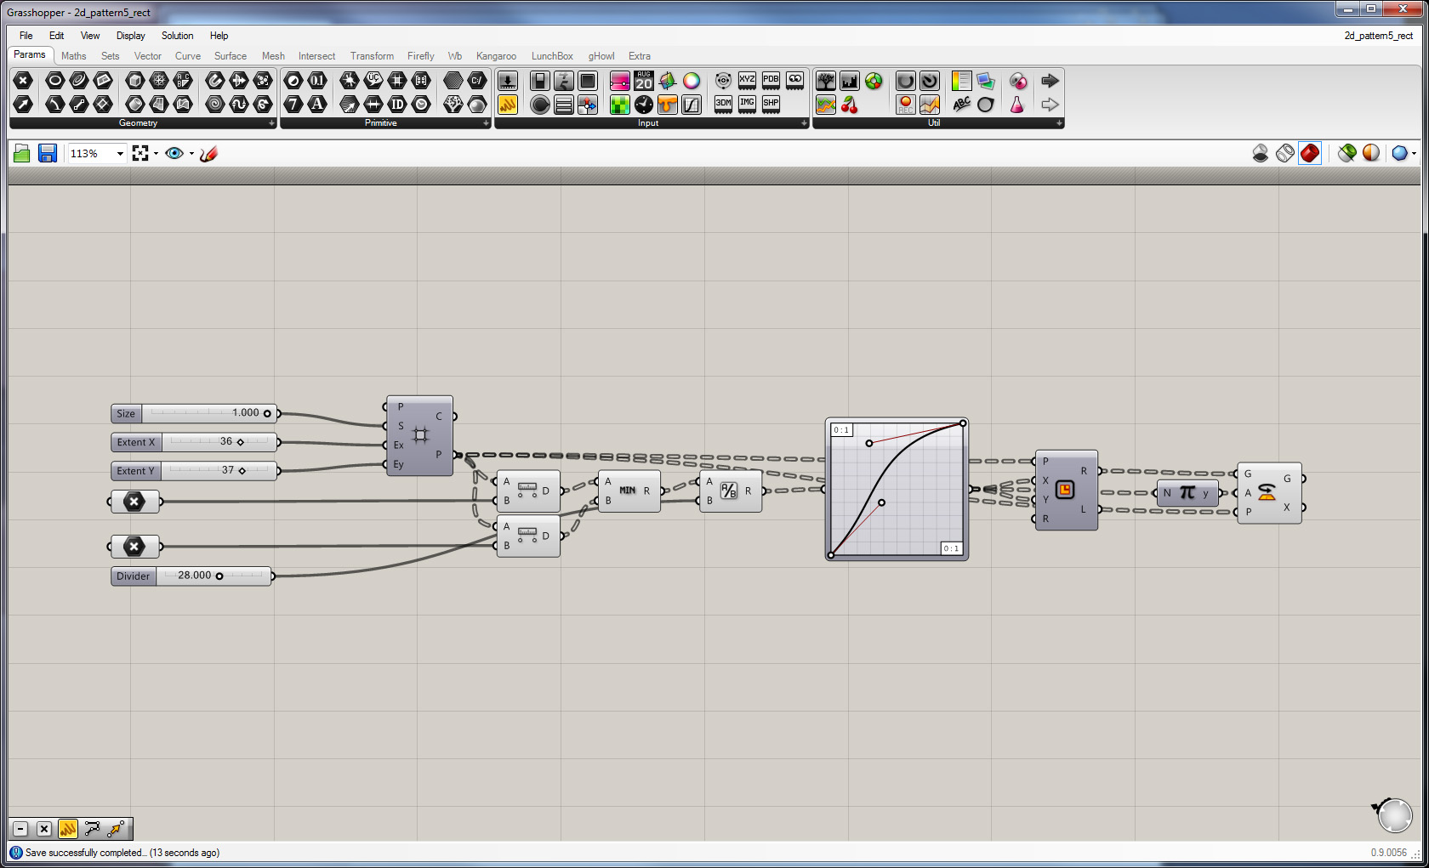Screen dimensions: 1429x868
Task: Select the Graph Mapper icon in the Input panel
Action: tap(692, 105)
